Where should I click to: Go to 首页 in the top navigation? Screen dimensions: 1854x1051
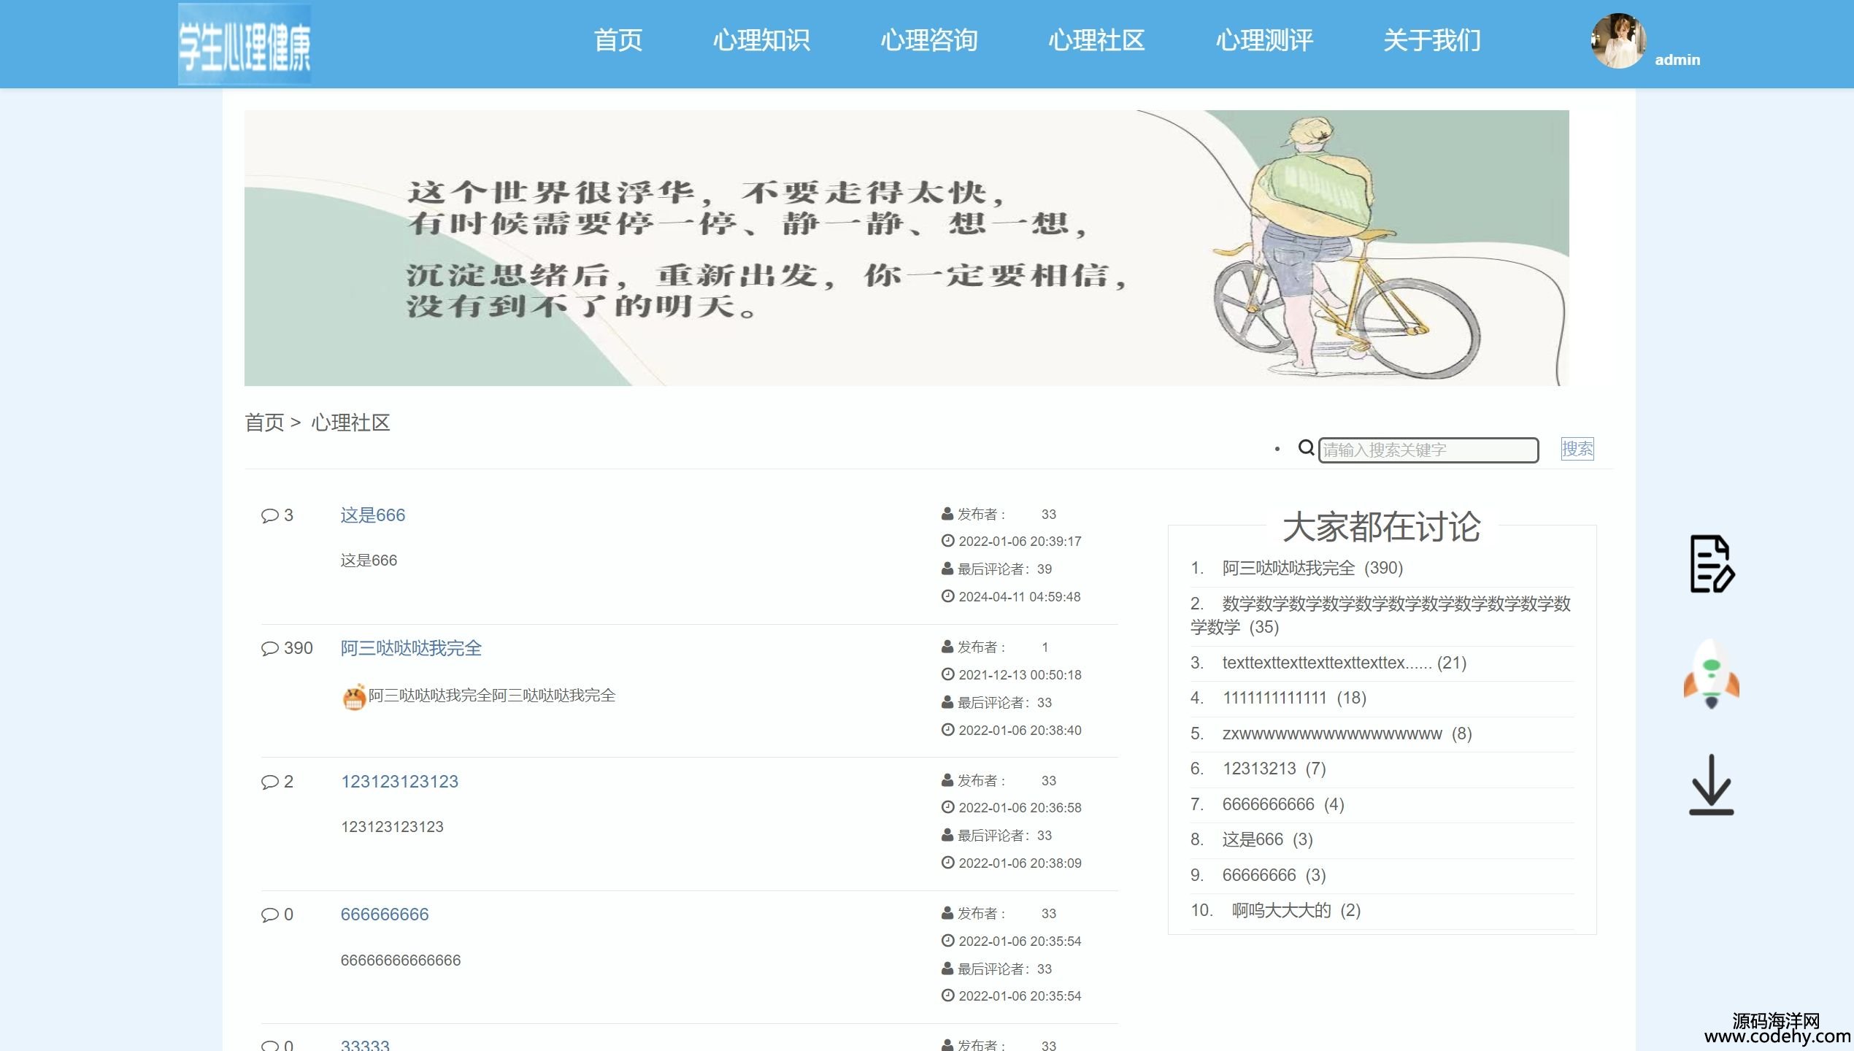click(x=618, y=40)
